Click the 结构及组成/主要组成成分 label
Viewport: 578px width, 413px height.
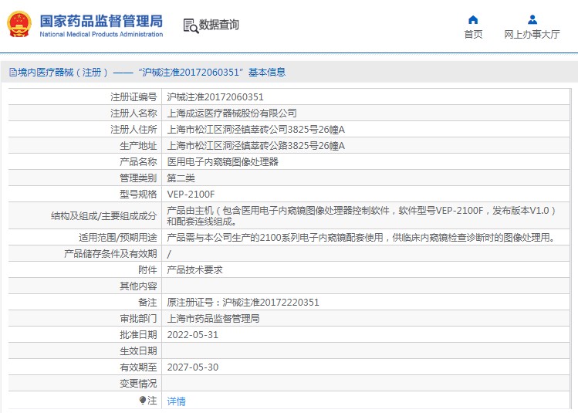pyautogui.click(x=104, y=215)
